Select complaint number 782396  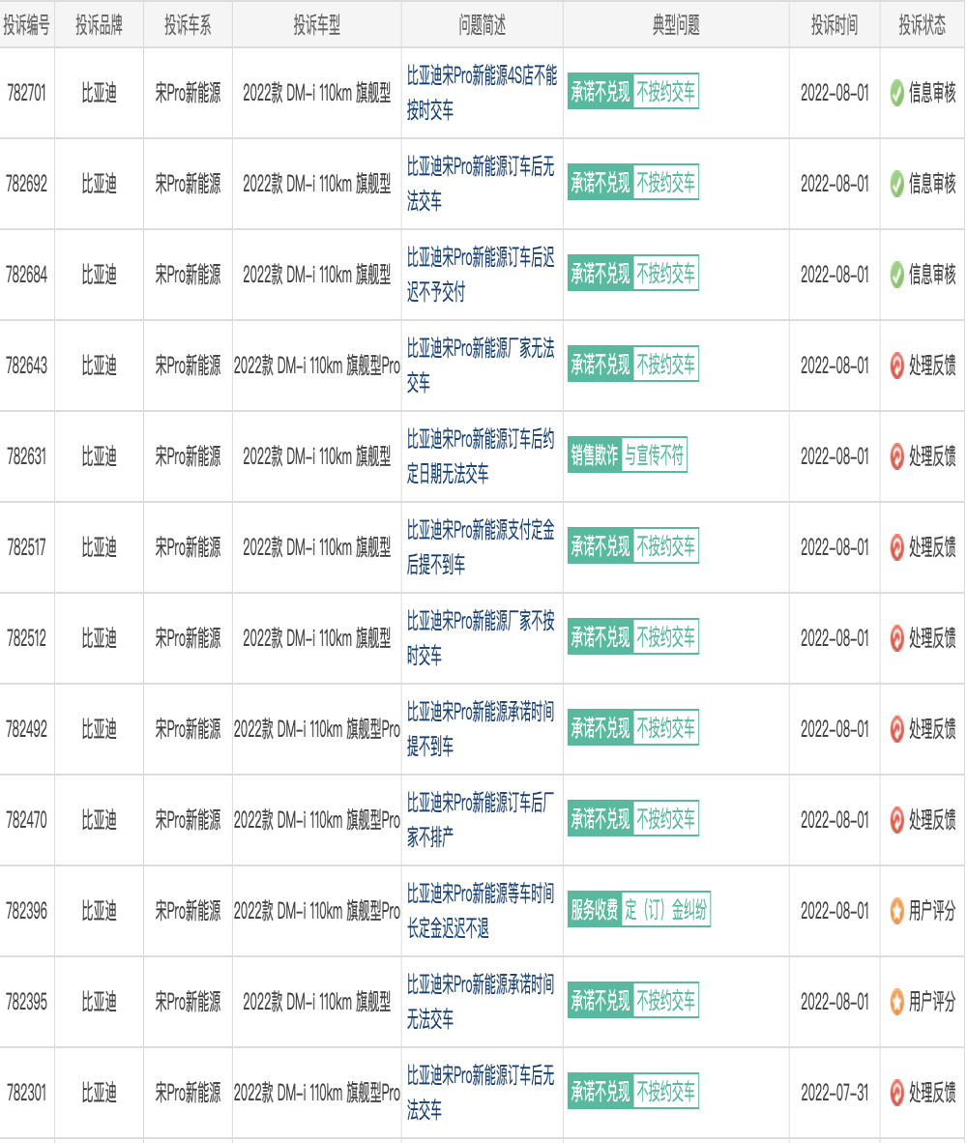pyautogui.click(x=27, y=911)
